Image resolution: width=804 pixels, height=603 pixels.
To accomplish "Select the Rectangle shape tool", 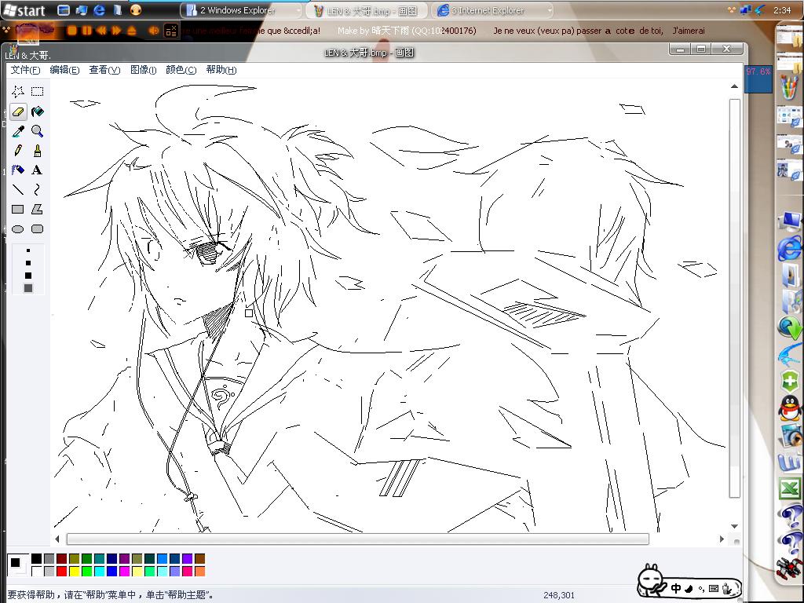I will tap(18, 209).
